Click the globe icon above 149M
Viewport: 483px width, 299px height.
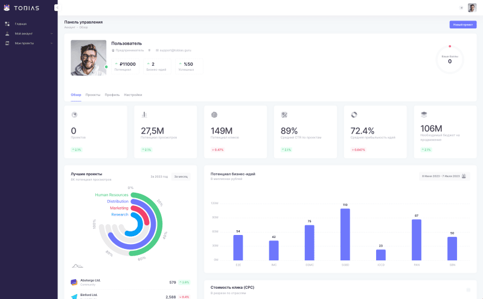click(x=214, y=115)
